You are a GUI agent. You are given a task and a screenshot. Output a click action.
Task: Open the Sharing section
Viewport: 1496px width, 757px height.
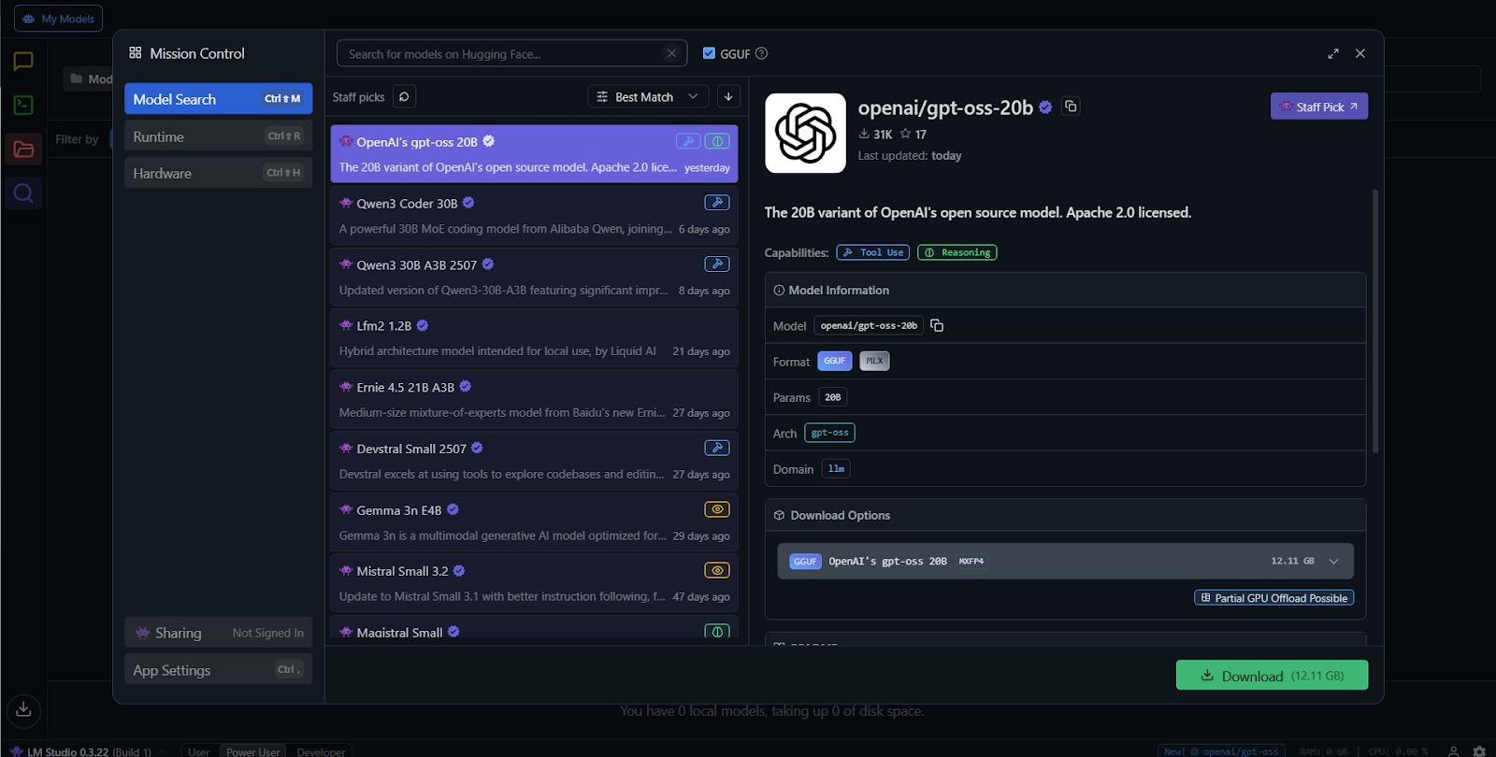219,633
